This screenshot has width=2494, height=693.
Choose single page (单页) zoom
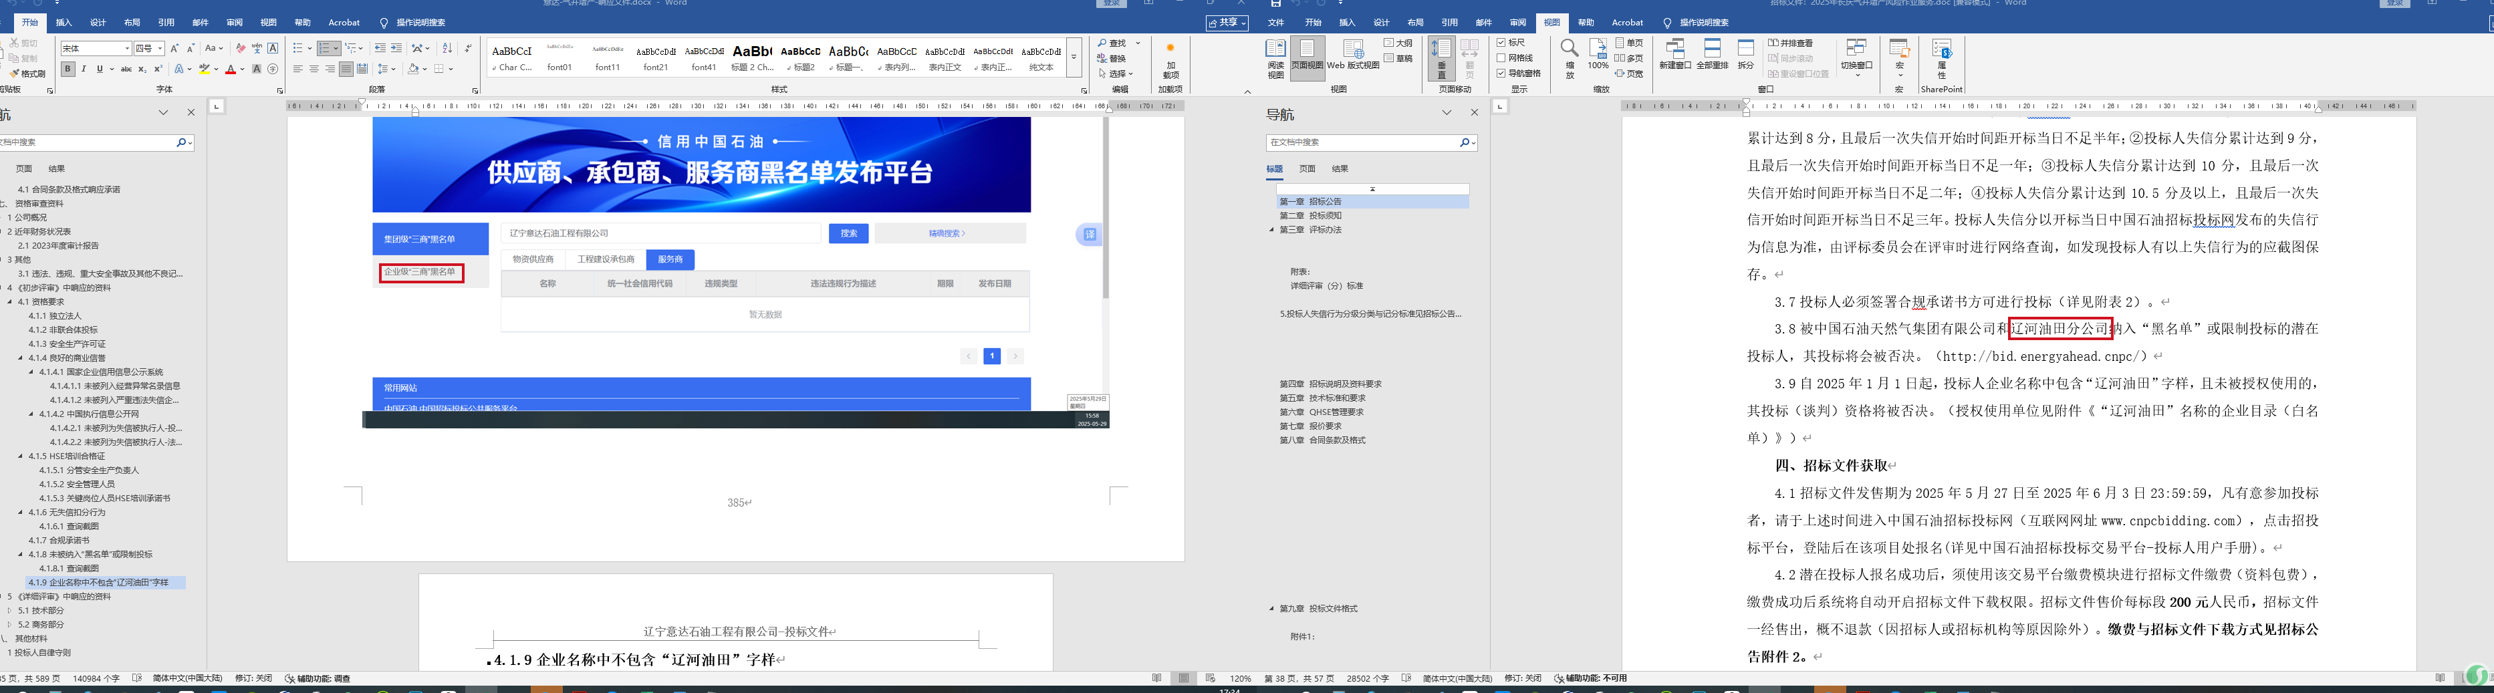(x=1630, y=43)
